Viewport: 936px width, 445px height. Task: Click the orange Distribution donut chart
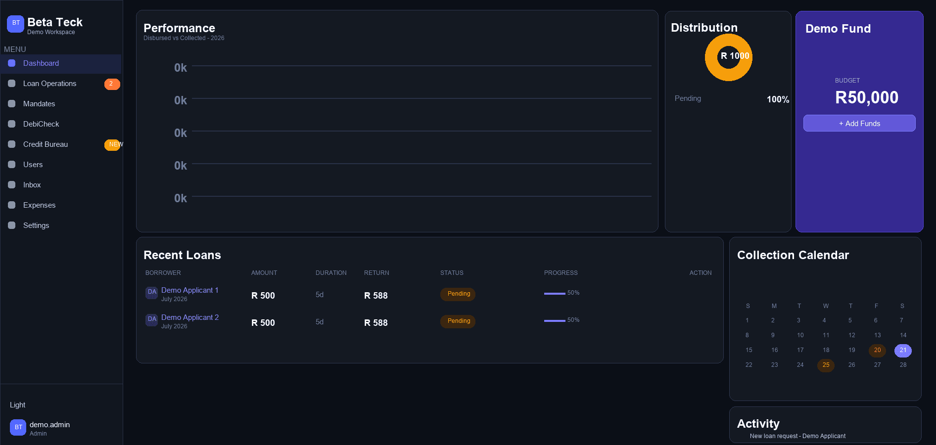tap(728, 57)
